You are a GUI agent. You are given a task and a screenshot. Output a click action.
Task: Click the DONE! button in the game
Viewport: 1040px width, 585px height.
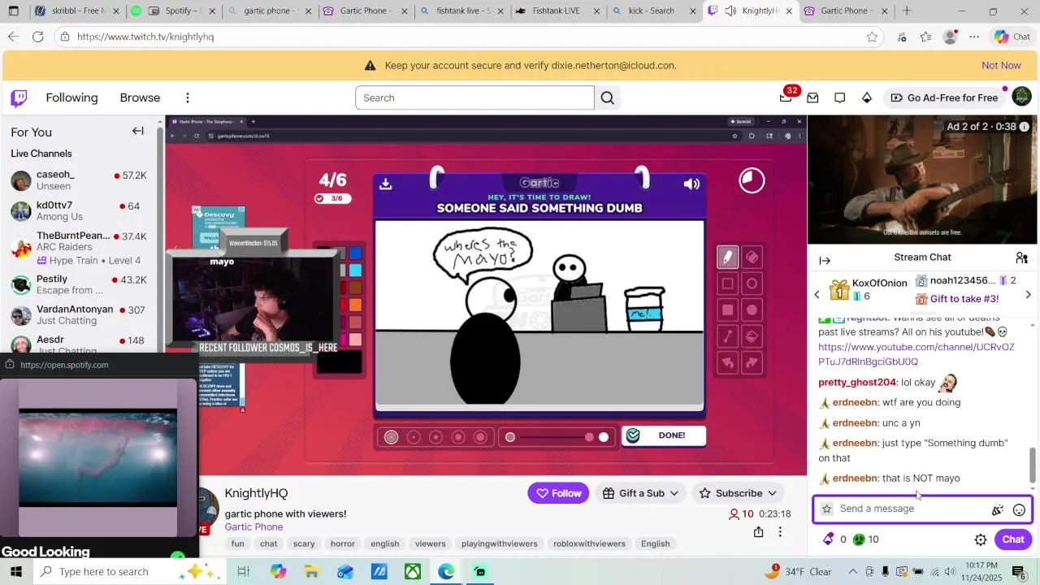point(664,435)
